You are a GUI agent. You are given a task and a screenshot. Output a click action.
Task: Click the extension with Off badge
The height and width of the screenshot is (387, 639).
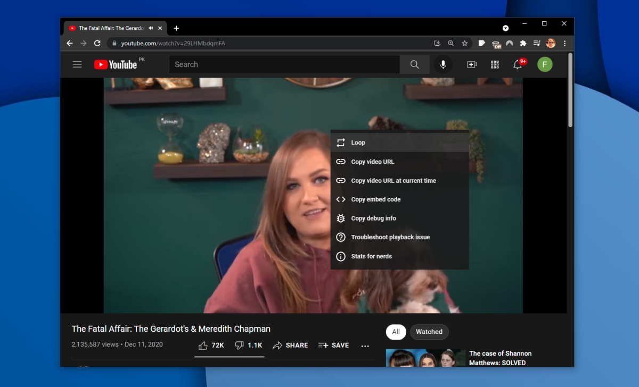point(496,44)
